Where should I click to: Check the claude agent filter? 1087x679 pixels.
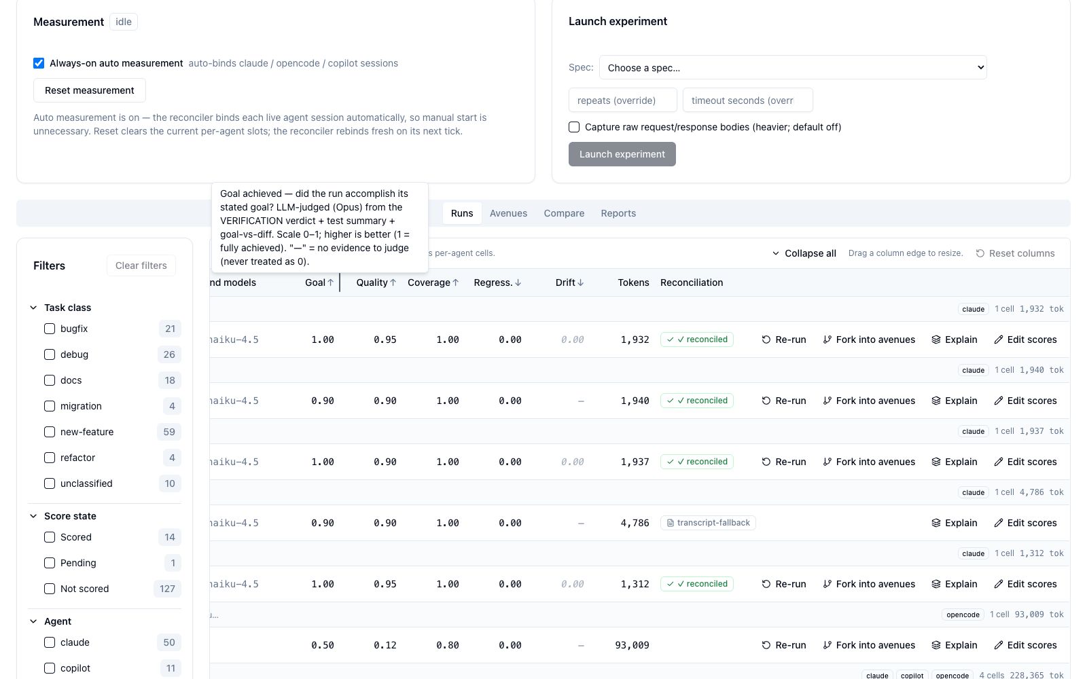point(50,642)
